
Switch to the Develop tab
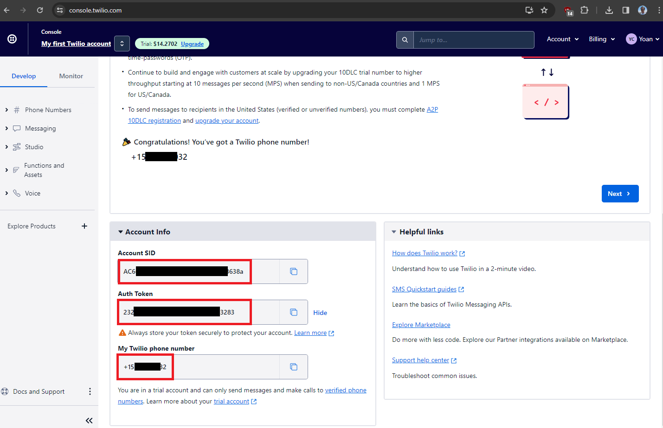coord(24,76)
